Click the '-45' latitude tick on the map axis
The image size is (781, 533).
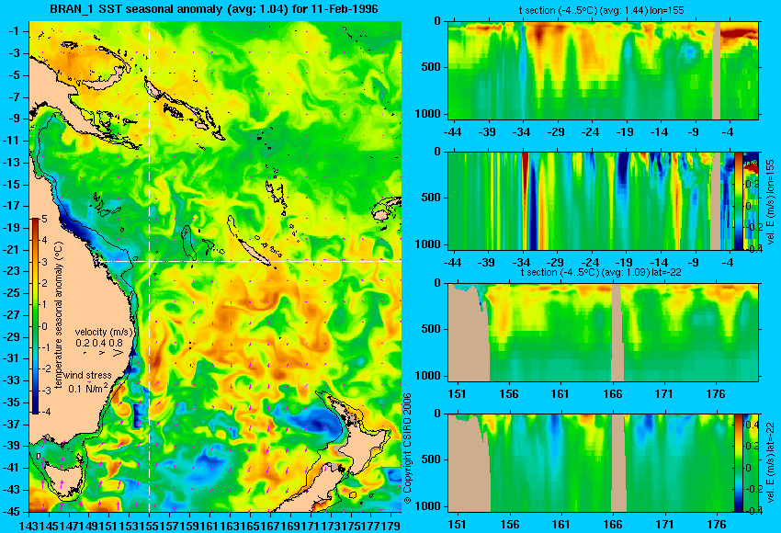coord(13,511)
